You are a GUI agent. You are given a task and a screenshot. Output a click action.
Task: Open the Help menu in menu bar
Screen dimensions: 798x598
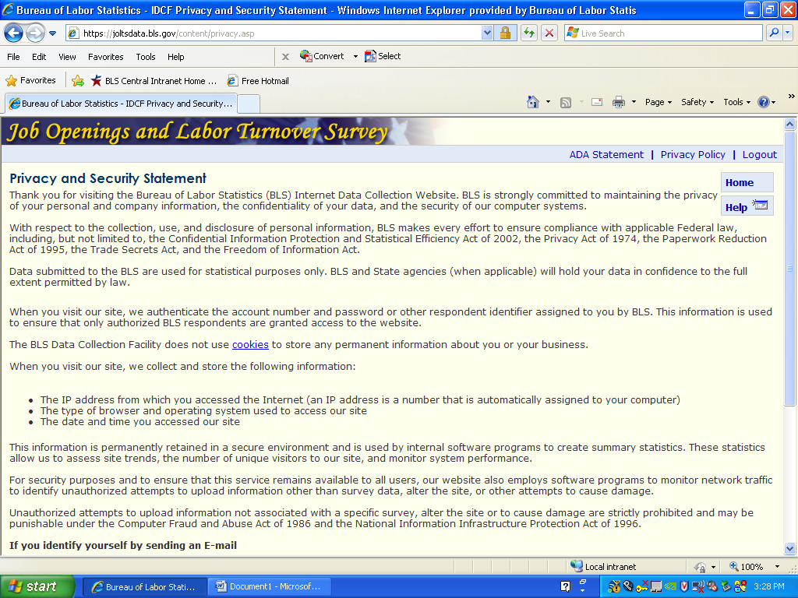[175, 57]
